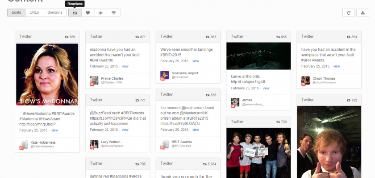The width and height of the screenshot is (375, 178).
Task: Sort content by heart favorites icon
Action: [88, 13]
